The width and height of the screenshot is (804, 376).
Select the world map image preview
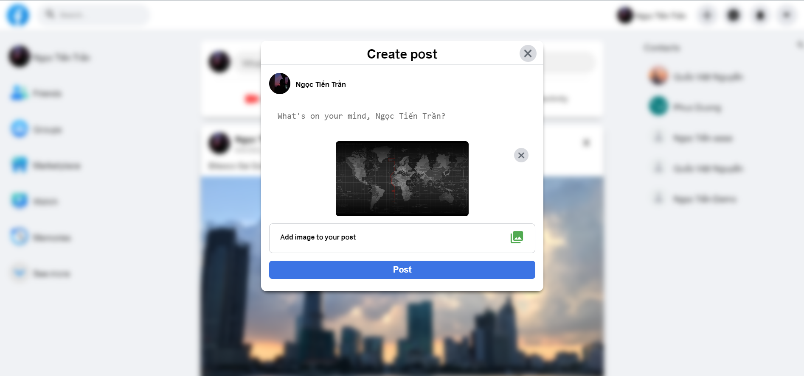(402, 178)
